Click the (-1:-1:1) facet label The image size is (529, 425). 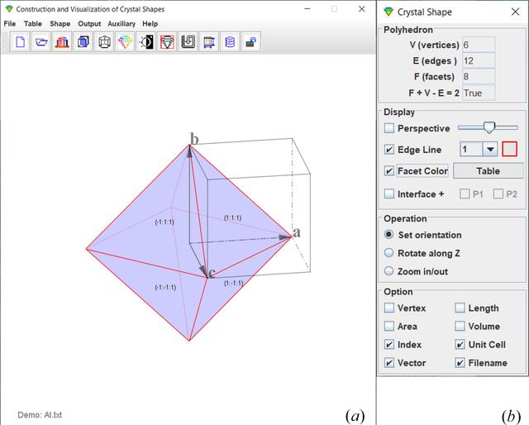(165, 288)
